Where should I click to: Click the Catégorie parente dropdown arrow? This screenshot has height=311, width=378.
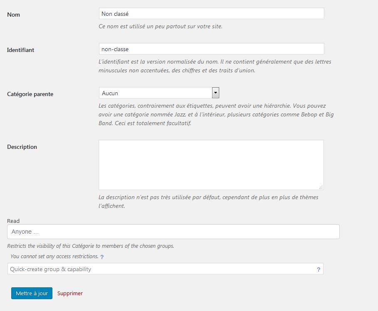(215, 93)
